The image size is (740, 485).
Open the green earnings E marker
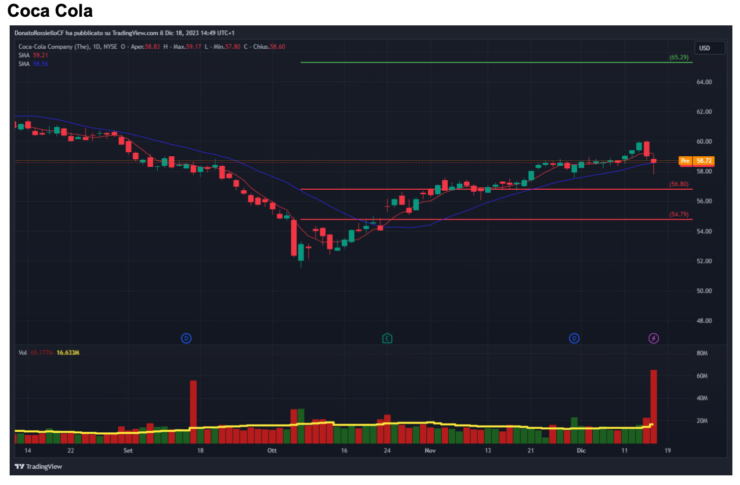[387, 338]
